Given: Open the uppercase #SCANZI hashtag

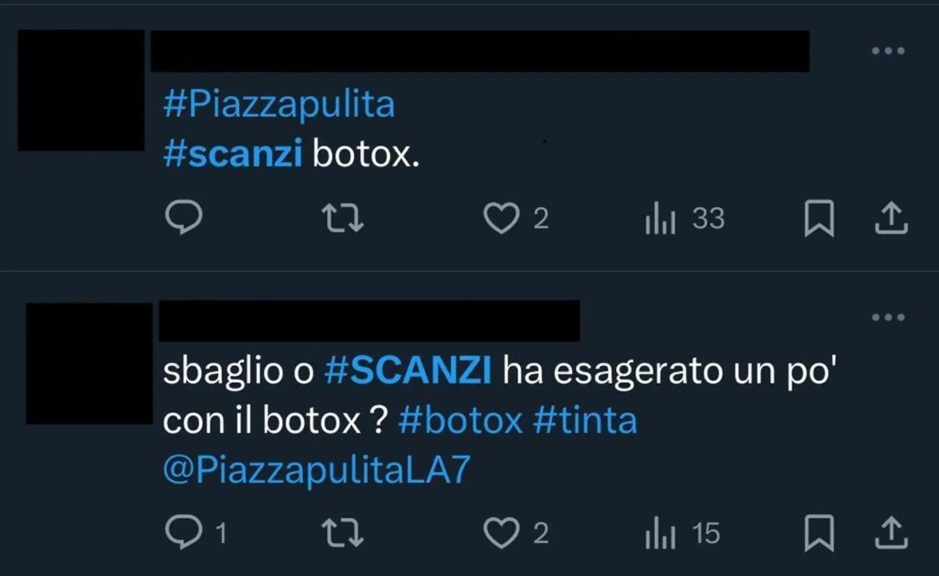Looking at the screenshot, I should [408, 371].
